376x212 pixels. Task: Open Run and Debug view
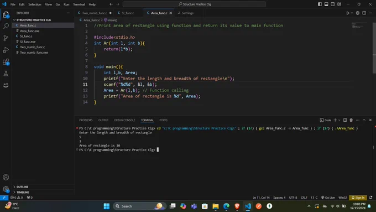point(6,50)
